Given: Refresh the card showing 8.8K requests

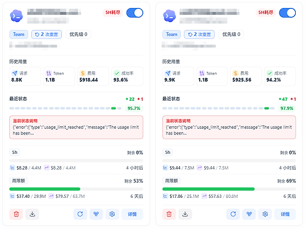Looking at the screenshot, I should 80,214.
